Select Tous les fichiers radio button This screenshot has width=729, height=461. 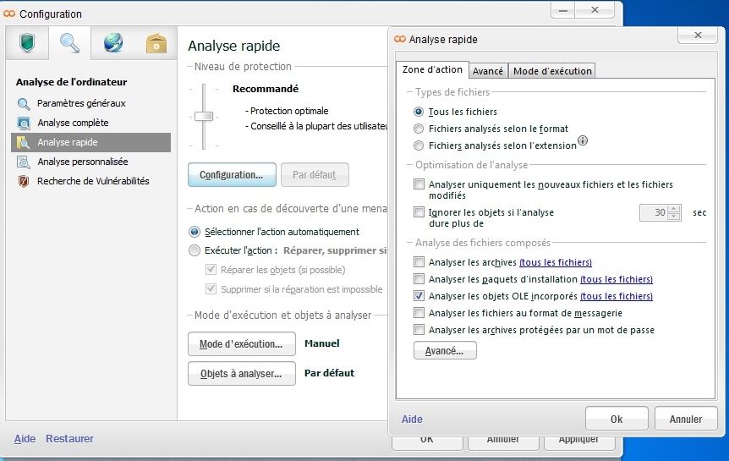click(419, 112)
